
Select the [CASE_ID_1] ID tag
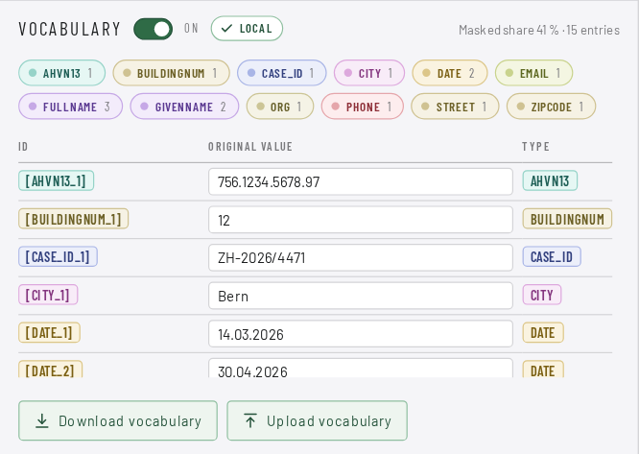click(x=58, y=256)
